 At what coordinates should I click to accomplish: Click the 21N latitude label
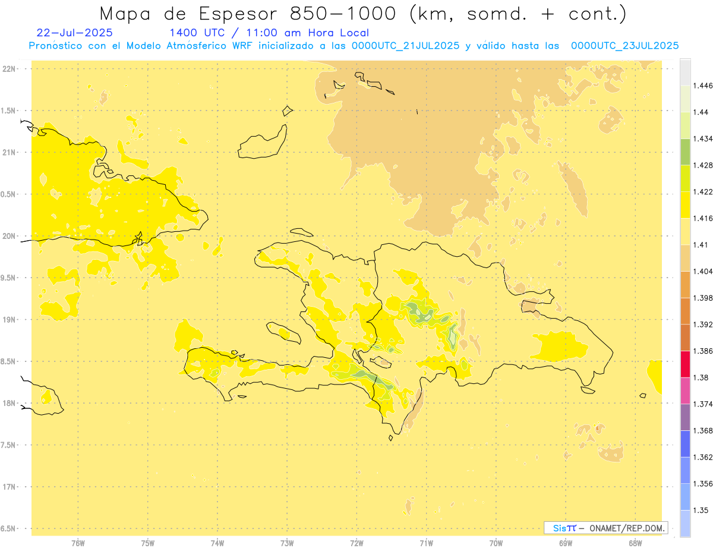pos(9,152)
